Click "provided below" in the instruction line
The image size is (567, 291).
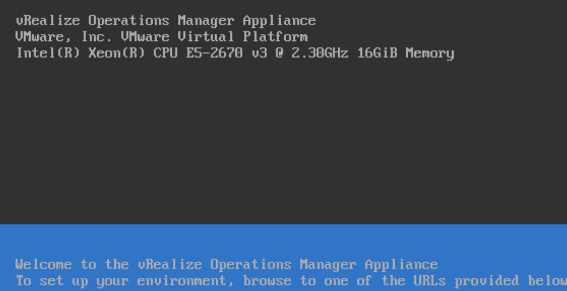[x=510, y=281]
